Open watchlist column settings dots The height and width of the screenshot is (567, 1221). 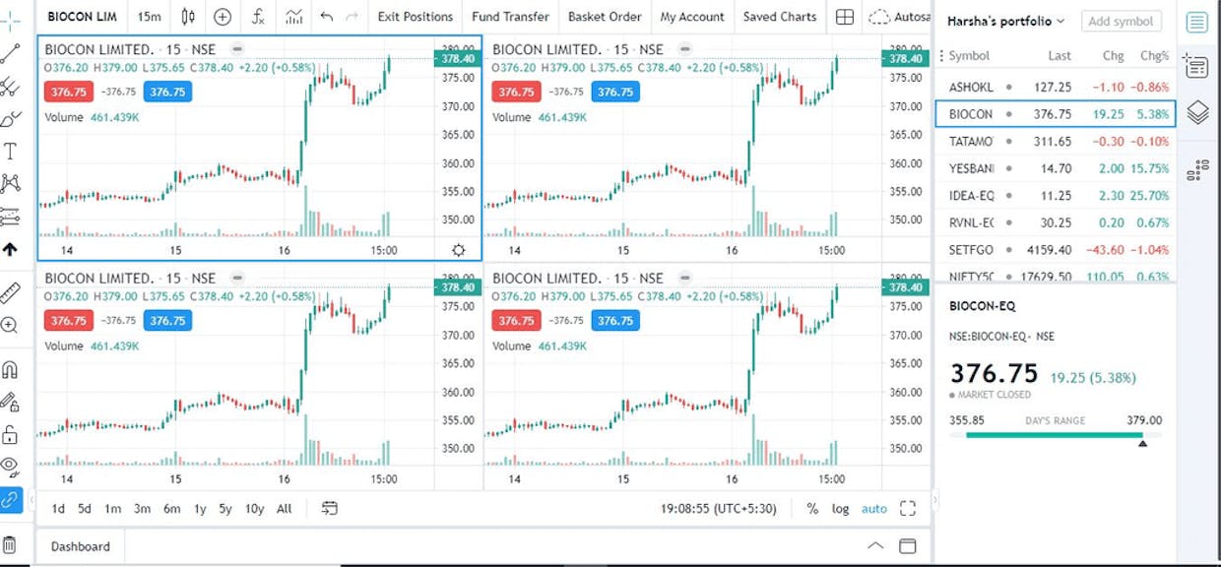[x=941, y=56]
